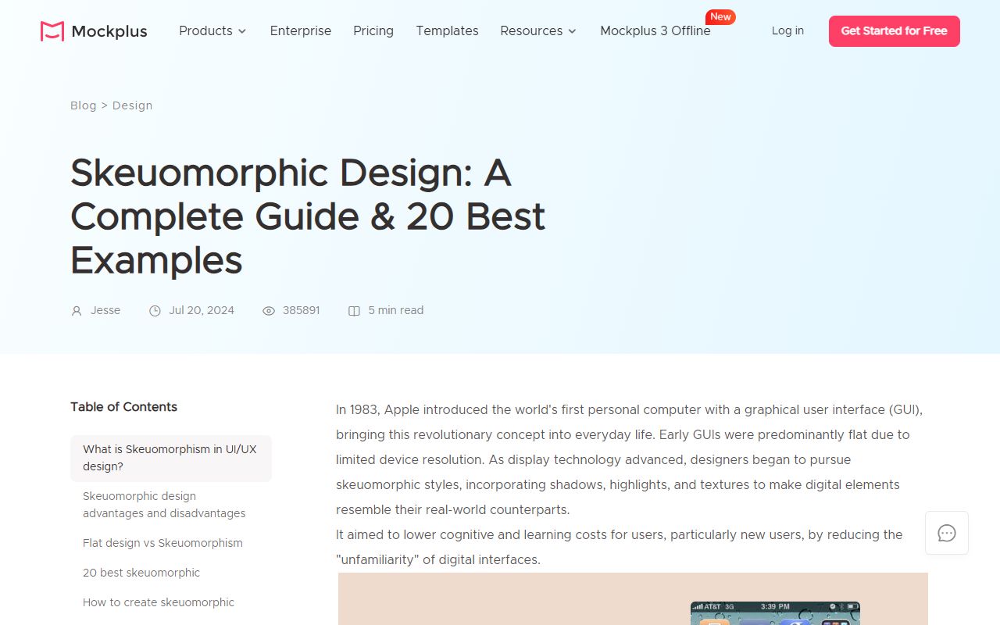Select Mockplus 3 Offline in the navigation
The image size is (1000, 625).
point(655,31)
